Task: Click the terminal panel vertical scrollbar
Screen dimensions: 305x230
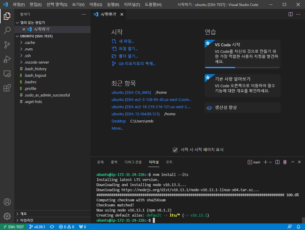Action: [x=303, y=220]
